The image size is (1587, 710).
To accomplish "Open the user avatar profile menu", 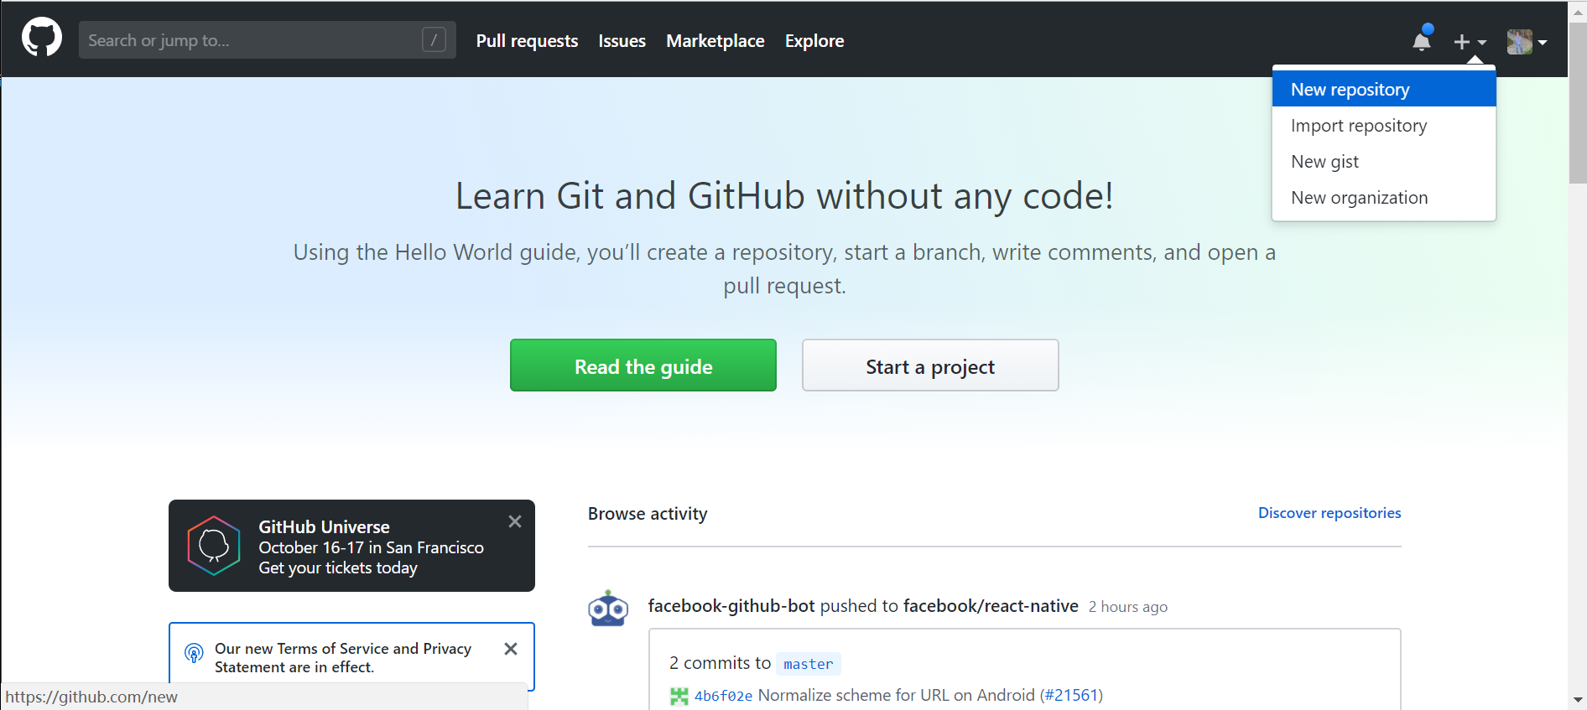I will 1527,41.
